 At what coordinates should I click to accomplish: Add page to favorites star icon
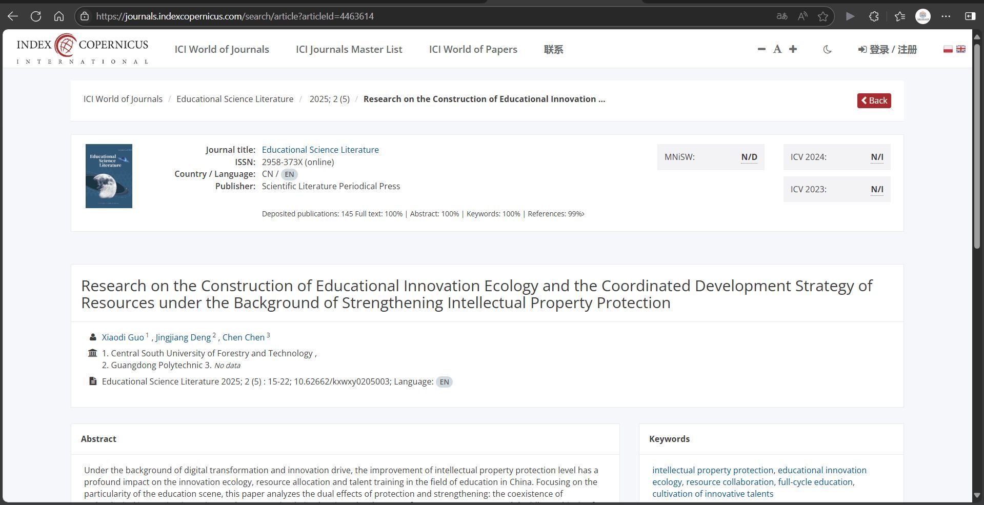(823, 16)
